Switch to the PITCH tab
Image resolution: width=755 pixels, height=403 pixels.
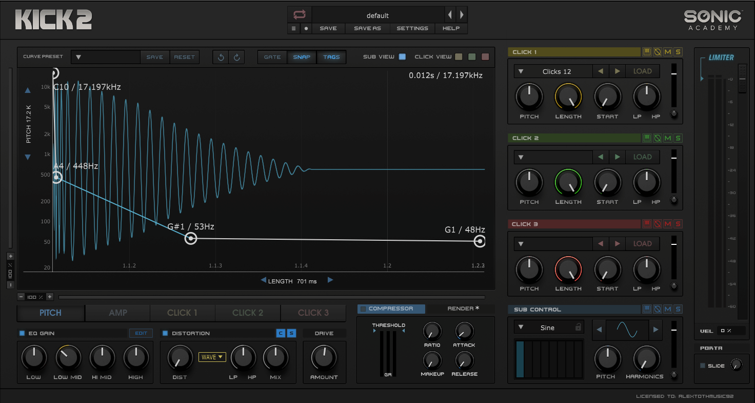[x=51, y=313]
